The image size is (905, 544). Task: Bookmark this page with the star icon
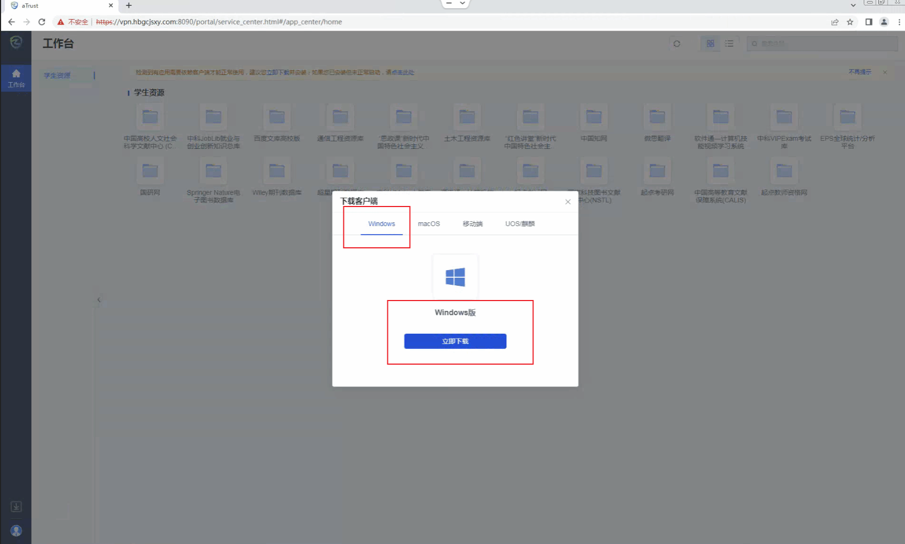[850, 22]
